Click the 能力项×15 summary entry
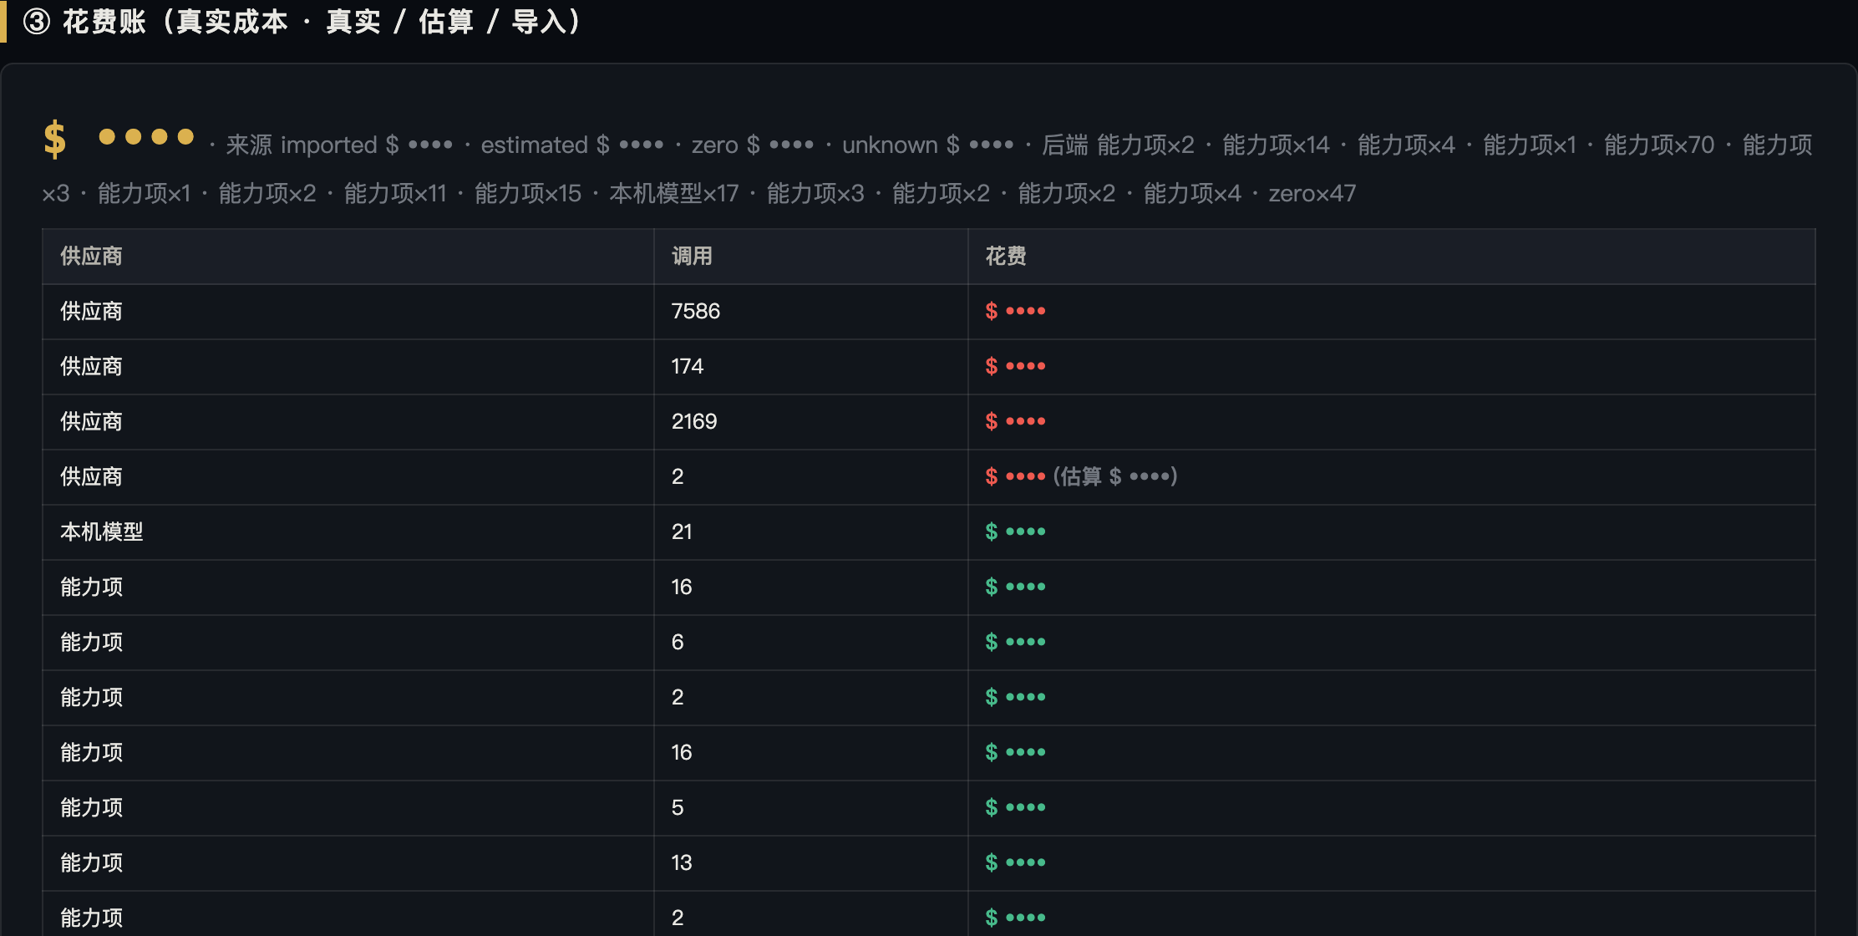 tap(528, 194)
